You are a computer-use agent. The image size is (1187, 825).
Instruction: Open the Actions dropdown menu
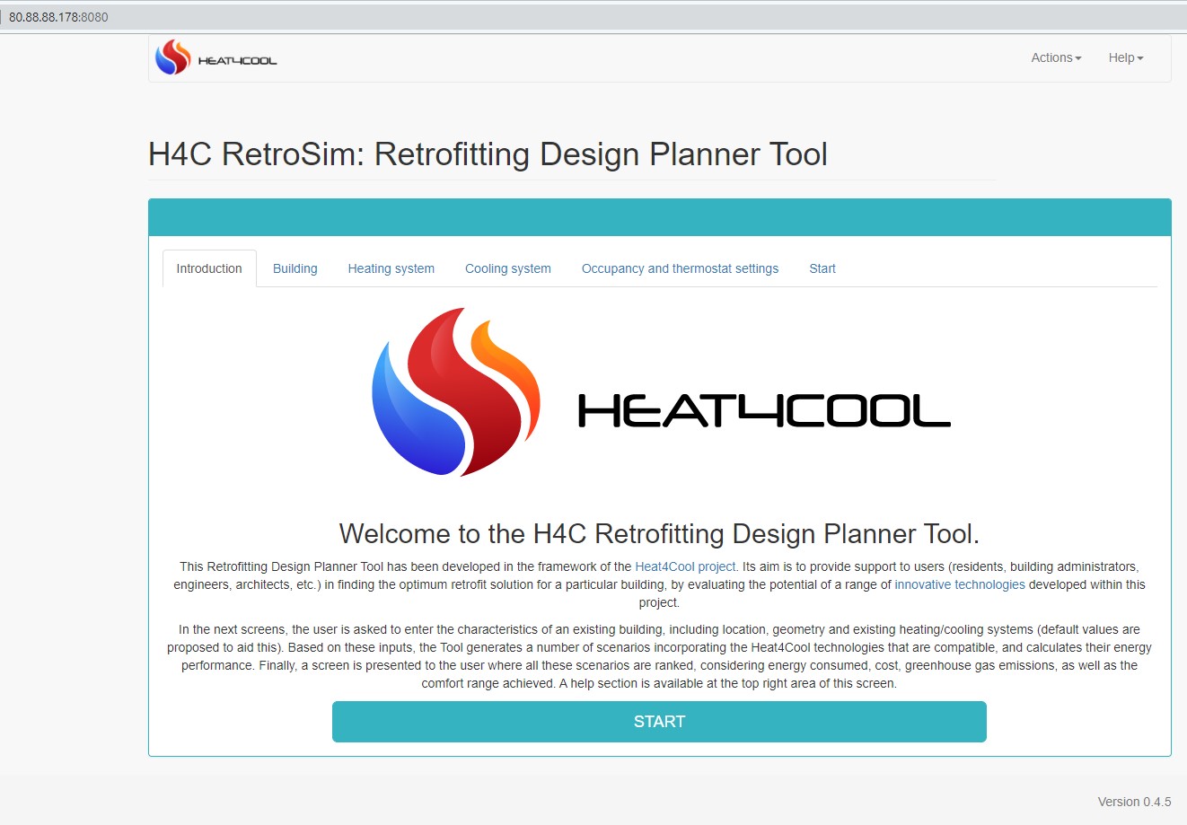[x=1056, y=57]
